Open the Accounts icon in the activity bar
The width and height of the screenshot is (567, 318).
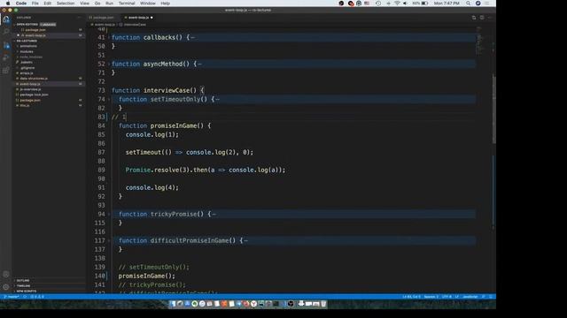point(6,274)
